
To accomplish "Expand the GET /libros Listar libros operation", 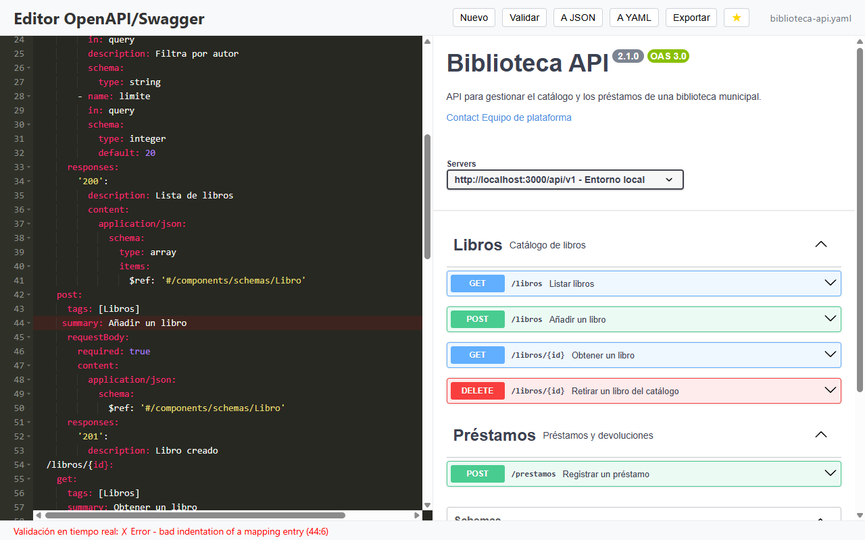I will click(x=644, y=283).
